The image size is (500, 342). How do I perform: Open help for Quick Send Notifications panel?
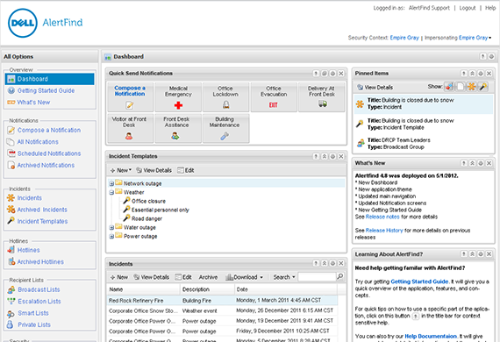point(316,74)
